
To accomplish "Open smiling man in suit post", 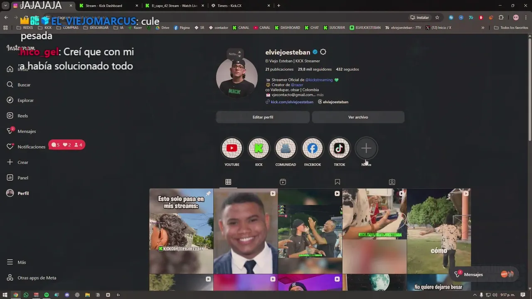I will pos(246,231).
